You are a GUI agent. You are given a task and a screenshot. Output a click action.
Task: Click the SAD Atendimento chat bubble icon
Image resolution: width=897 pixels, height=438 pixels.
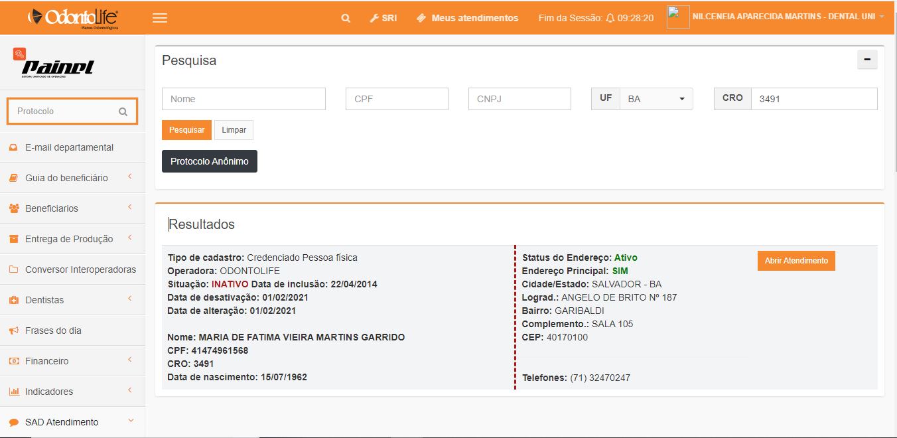pyautogui.click(x=13, y=422)
